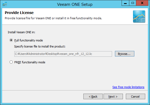The height and width of the screenshot is (105, 150).
Task: Open the Browse... file dialog
Action: (x=125, y=54)
